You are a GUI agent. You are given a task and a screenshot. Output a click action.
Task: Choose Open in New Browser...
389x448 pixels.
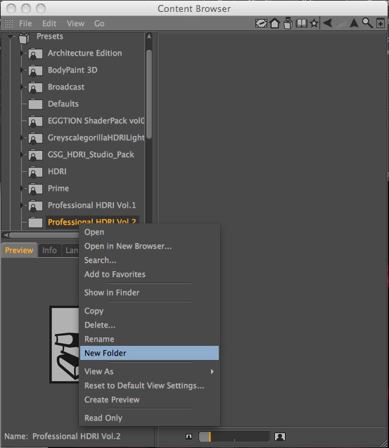point(149,246)
